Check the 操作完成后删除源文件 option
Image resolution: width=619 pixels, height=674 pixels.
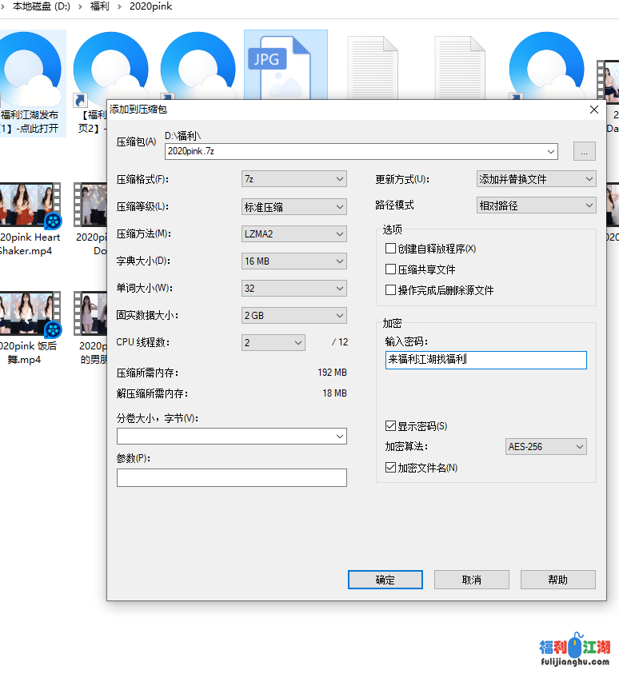click(391, 290)
